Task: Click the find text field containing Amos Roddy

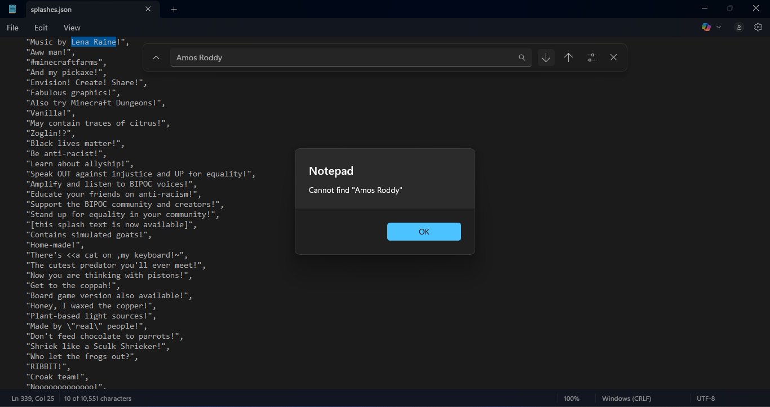Action: [x=344, y=57]
